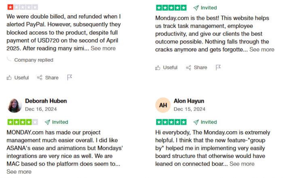Click the AH avatar circle

(163, 105)
